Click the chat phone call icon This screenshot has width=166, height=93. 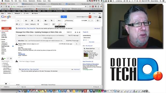pos(8,58)
